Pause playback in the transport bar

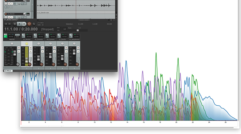(24, 24)
